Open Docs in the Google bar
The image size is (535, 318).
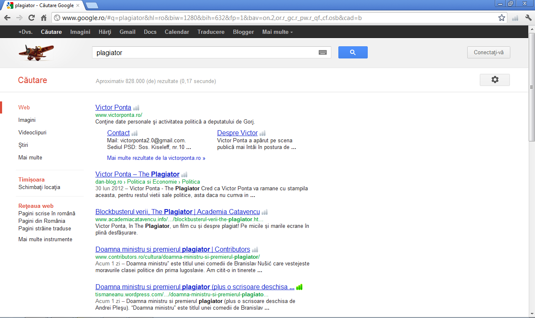tap(150, 32)
